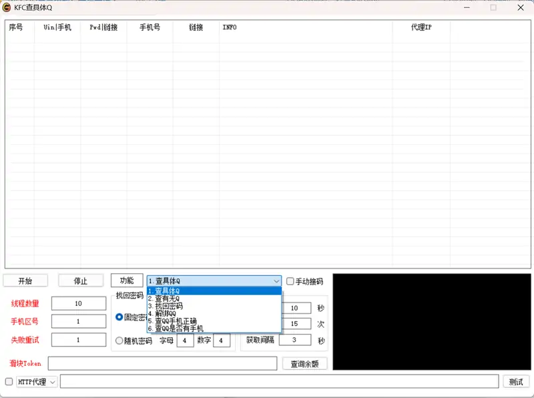Click the 查询余额 button
Viewport: 534px width, 398px height.
(x=305, y=364)
